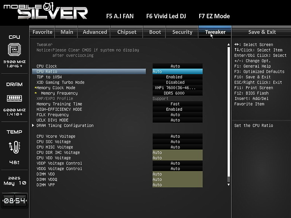Click the thermometer temperature icon
This screenshot has width=291, height=218.
pos(15,147)
